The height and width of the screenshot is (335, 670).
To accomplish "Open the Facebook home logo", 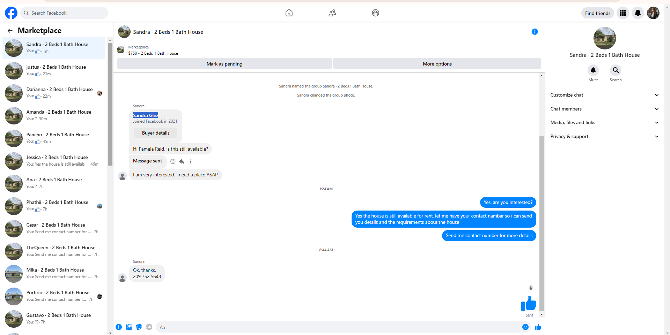I will click(11, 13).
